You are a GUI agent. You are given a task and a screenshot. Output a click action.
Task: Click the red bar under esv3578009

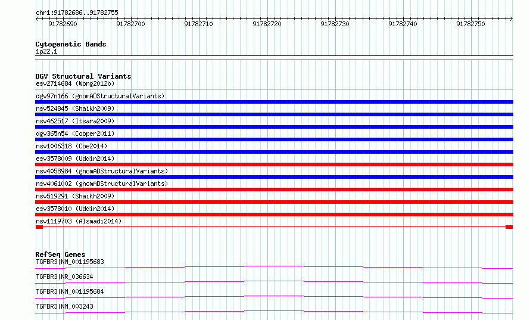(x=274, y=164)
